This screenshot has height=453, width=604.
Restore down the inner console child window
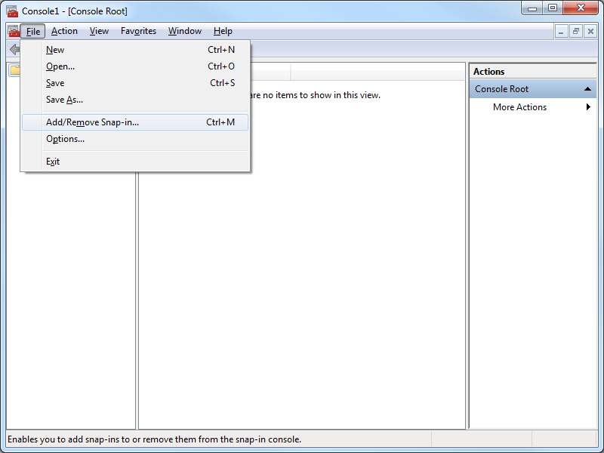pyautogui.click(x=575, y=31)
